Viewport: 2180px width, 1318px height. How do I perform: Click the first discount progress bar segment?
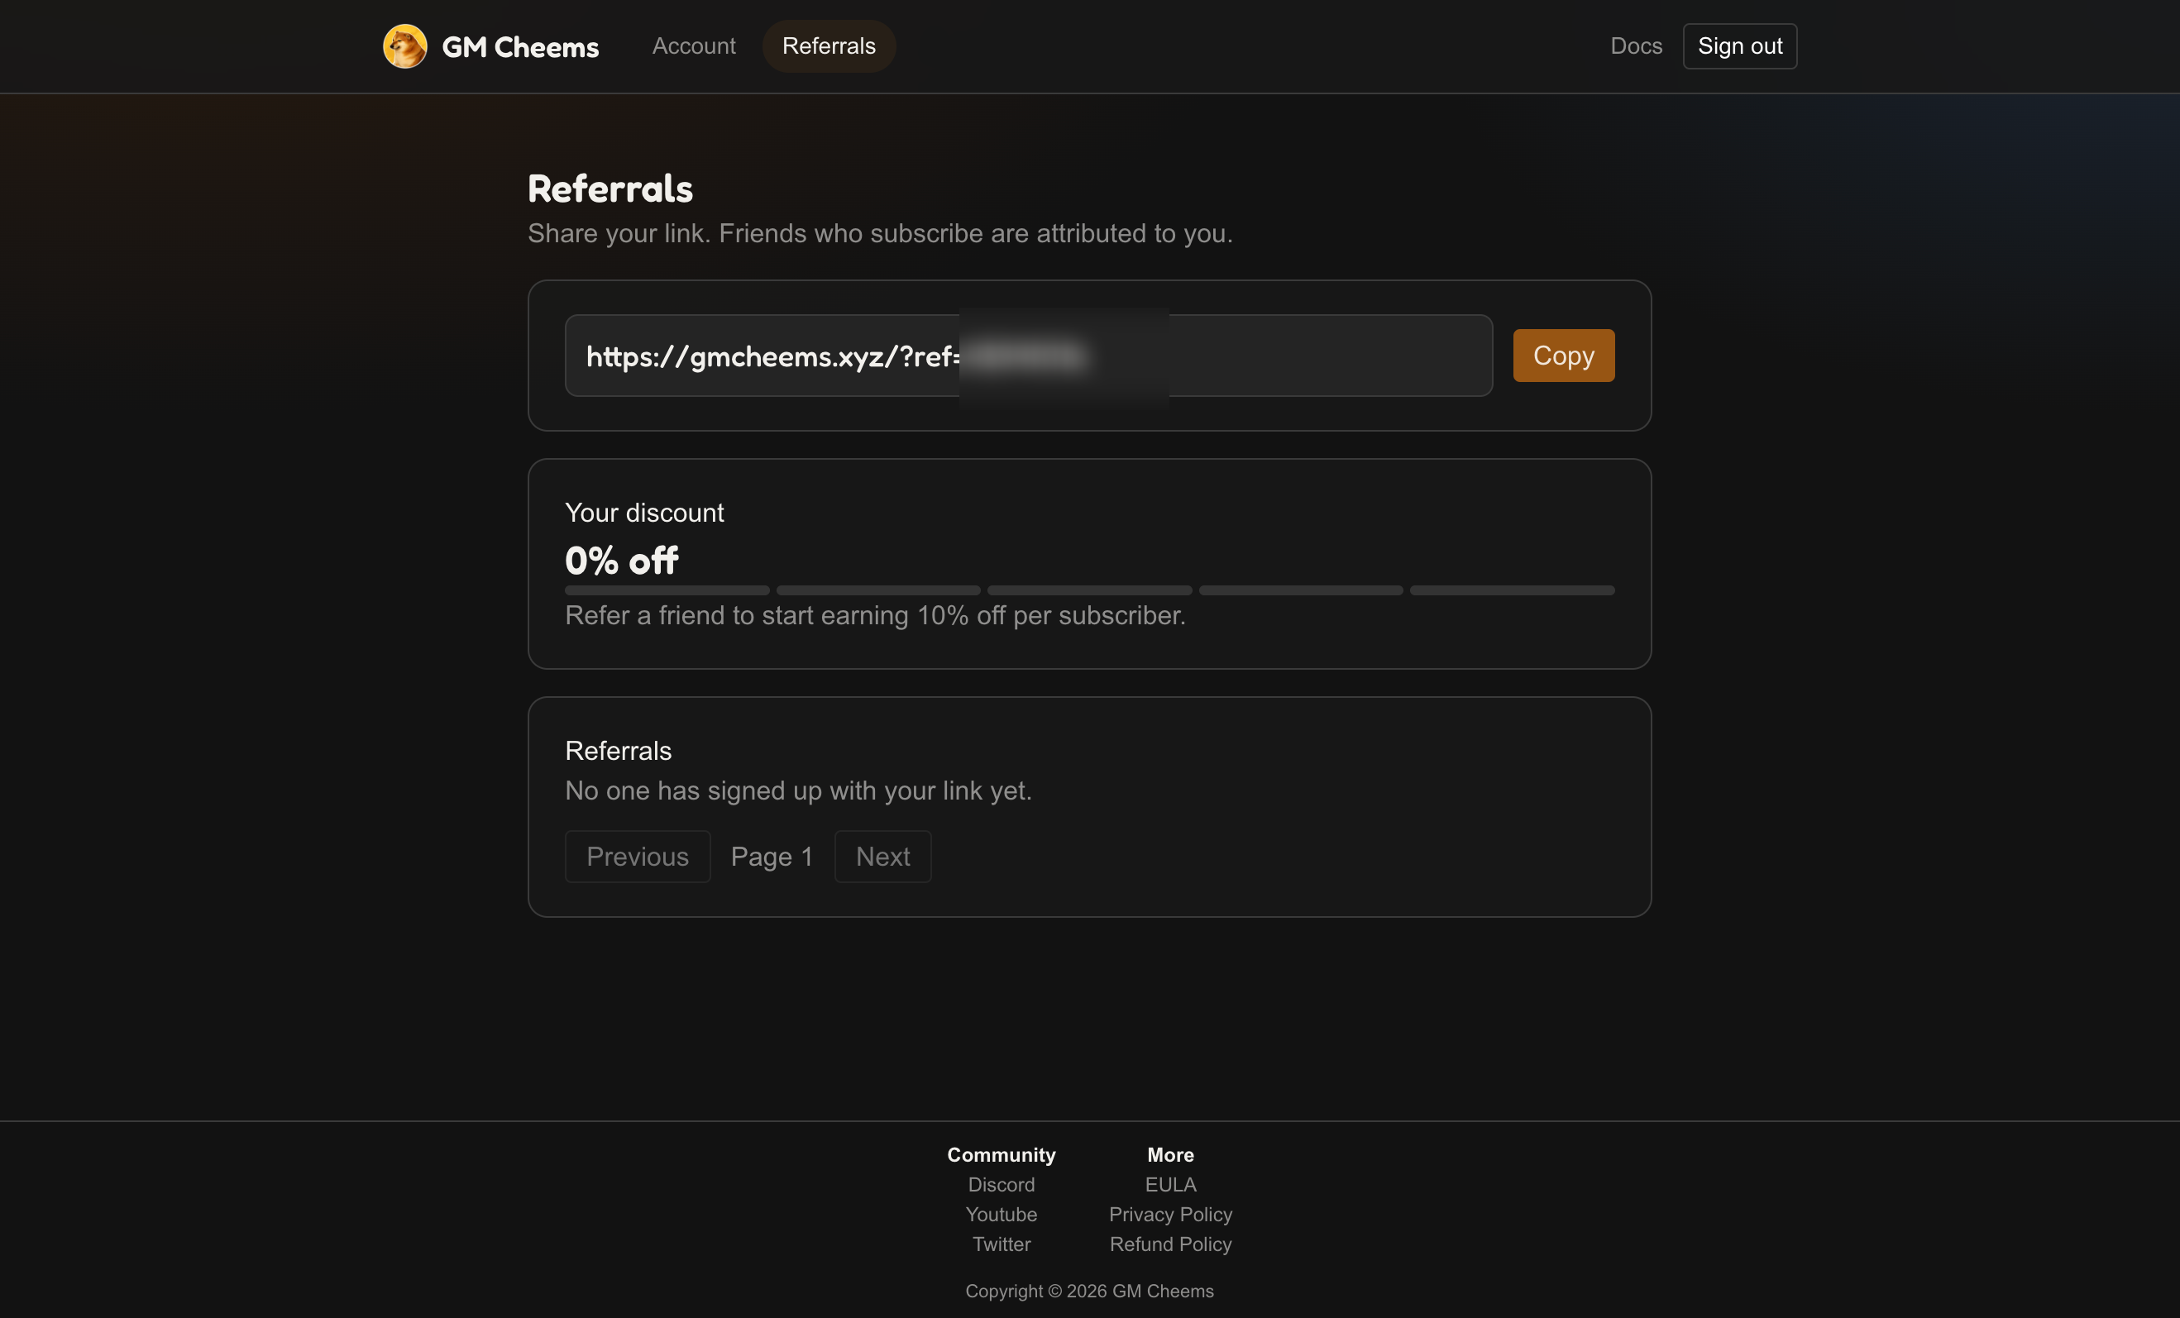(x=667, y=590)
